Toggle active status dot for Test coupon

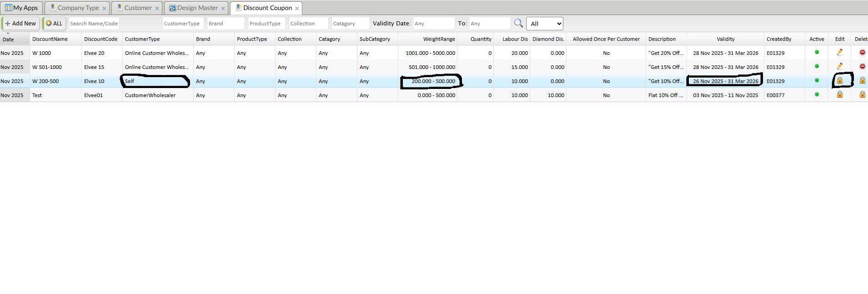817,95
